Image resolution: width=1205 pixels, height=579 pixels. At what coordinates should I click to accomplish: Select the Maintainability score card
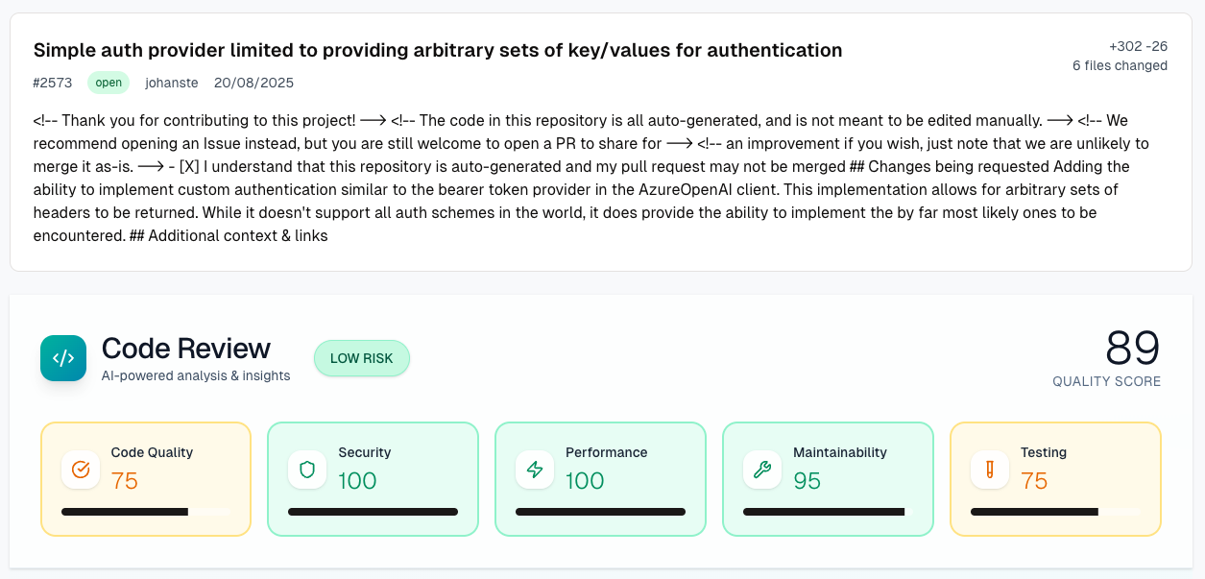pyautogui.click(x=828, y=478)
